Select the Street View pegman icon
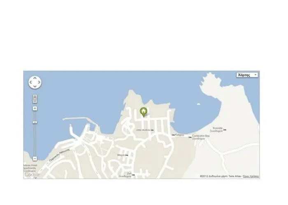Image resolution: width=288 pixels, height=205 pixels. coord(35,99)
